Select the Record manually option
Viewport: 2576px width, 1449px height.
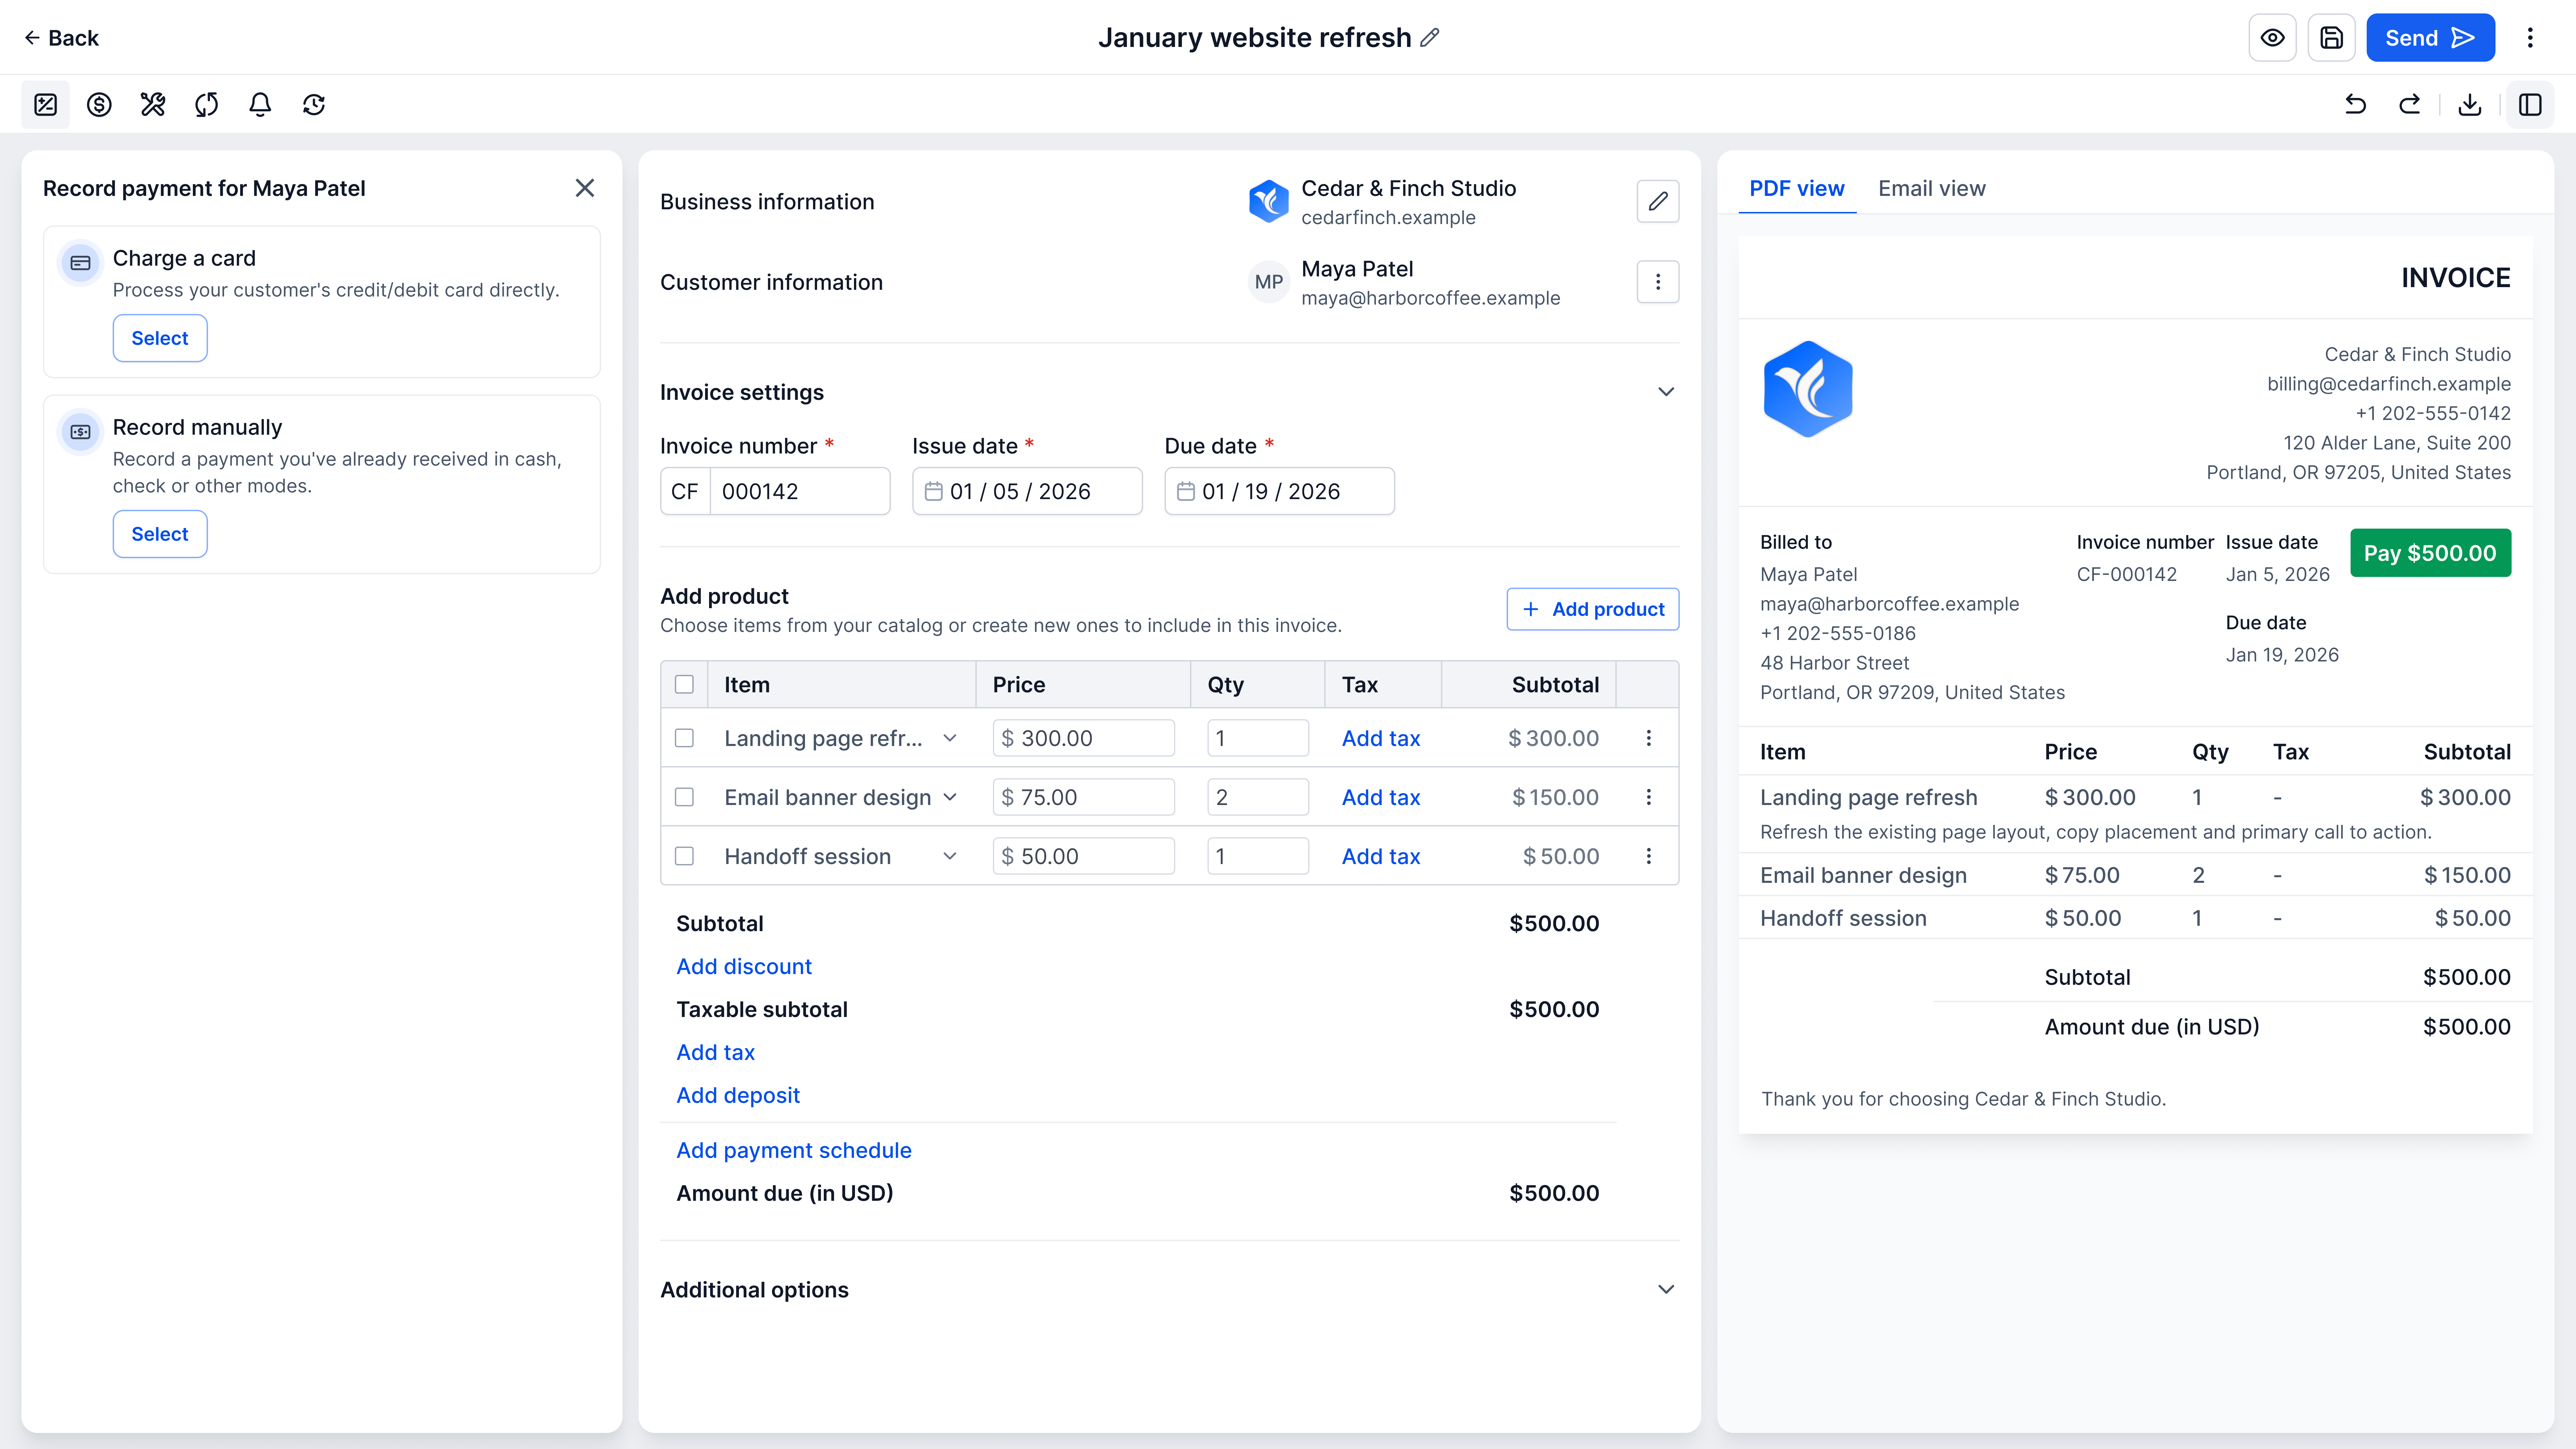point(160,534)
